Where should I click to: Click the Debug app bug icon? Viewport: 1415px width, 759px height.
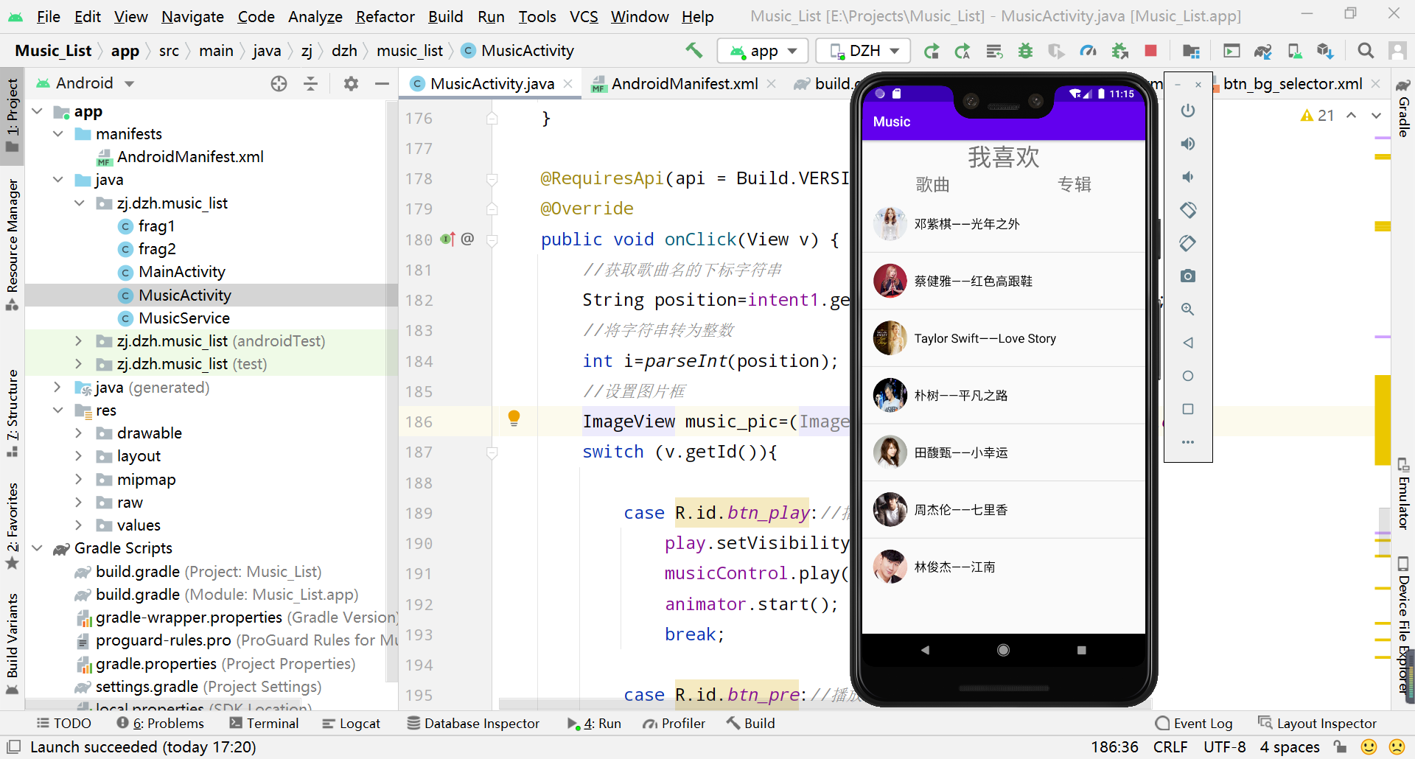(x=1025, y=51)
